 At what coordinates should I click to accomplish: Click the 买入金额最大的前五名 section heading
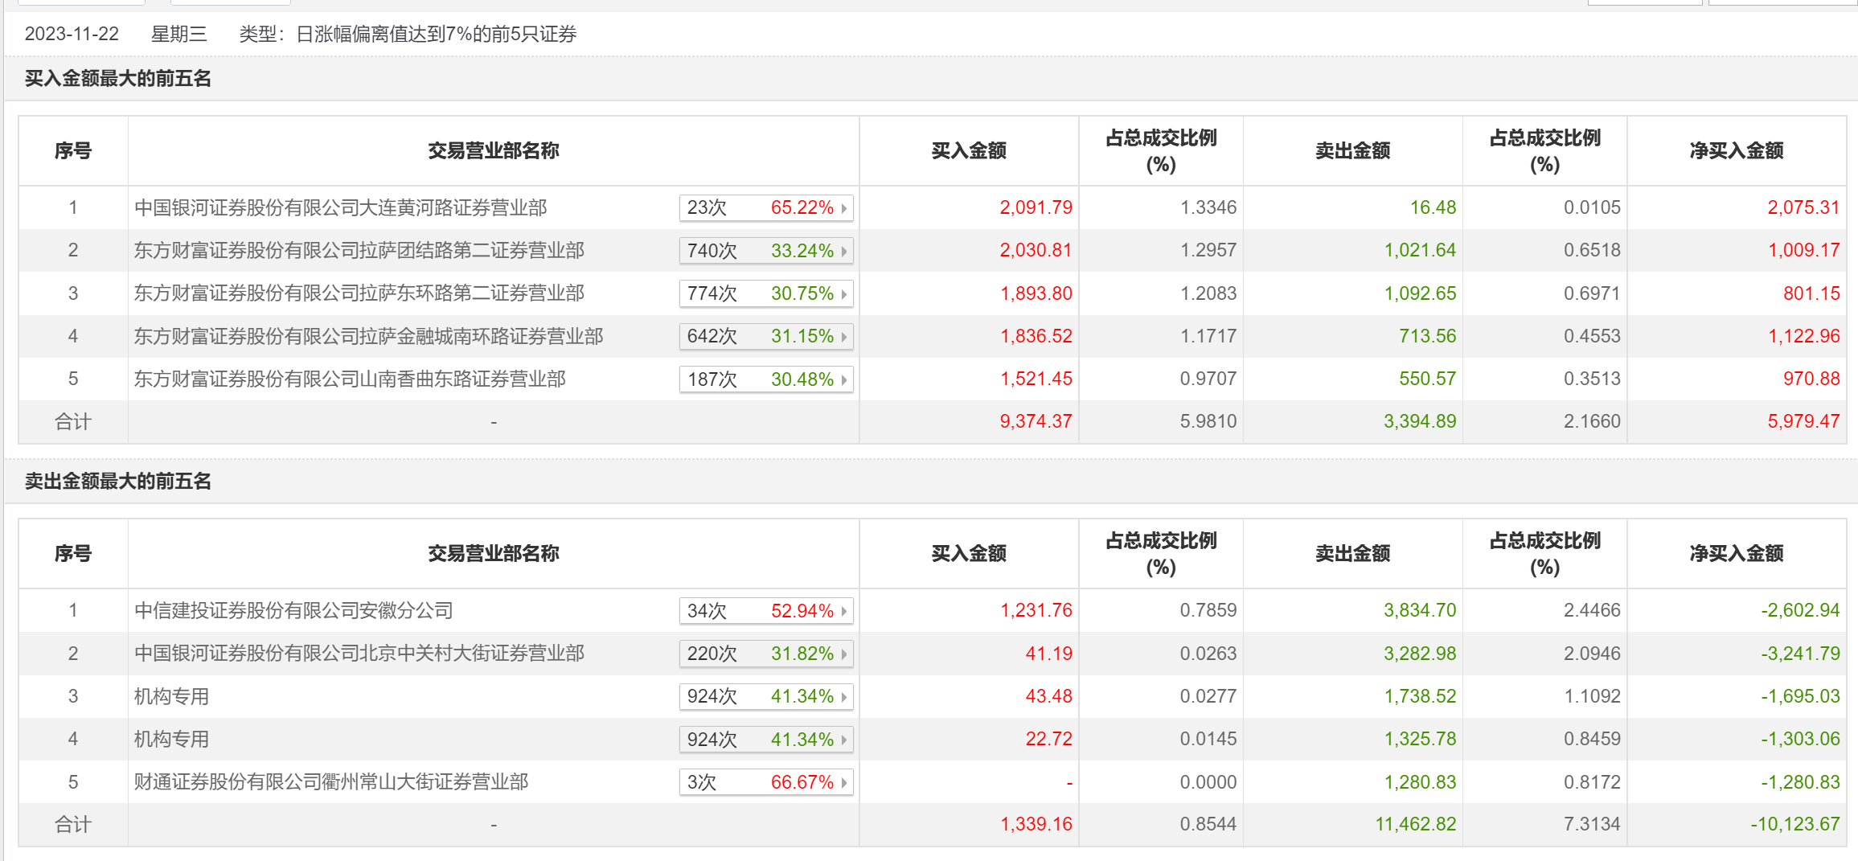(118, 79)
